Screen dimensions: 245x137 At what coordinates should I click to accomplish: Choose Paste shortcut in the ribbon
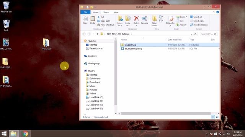pyautogui.click(x=106, y=25)
